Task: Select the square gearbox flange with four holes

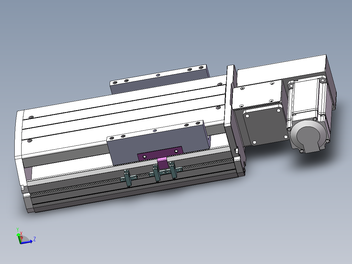Action: (265, 125)
